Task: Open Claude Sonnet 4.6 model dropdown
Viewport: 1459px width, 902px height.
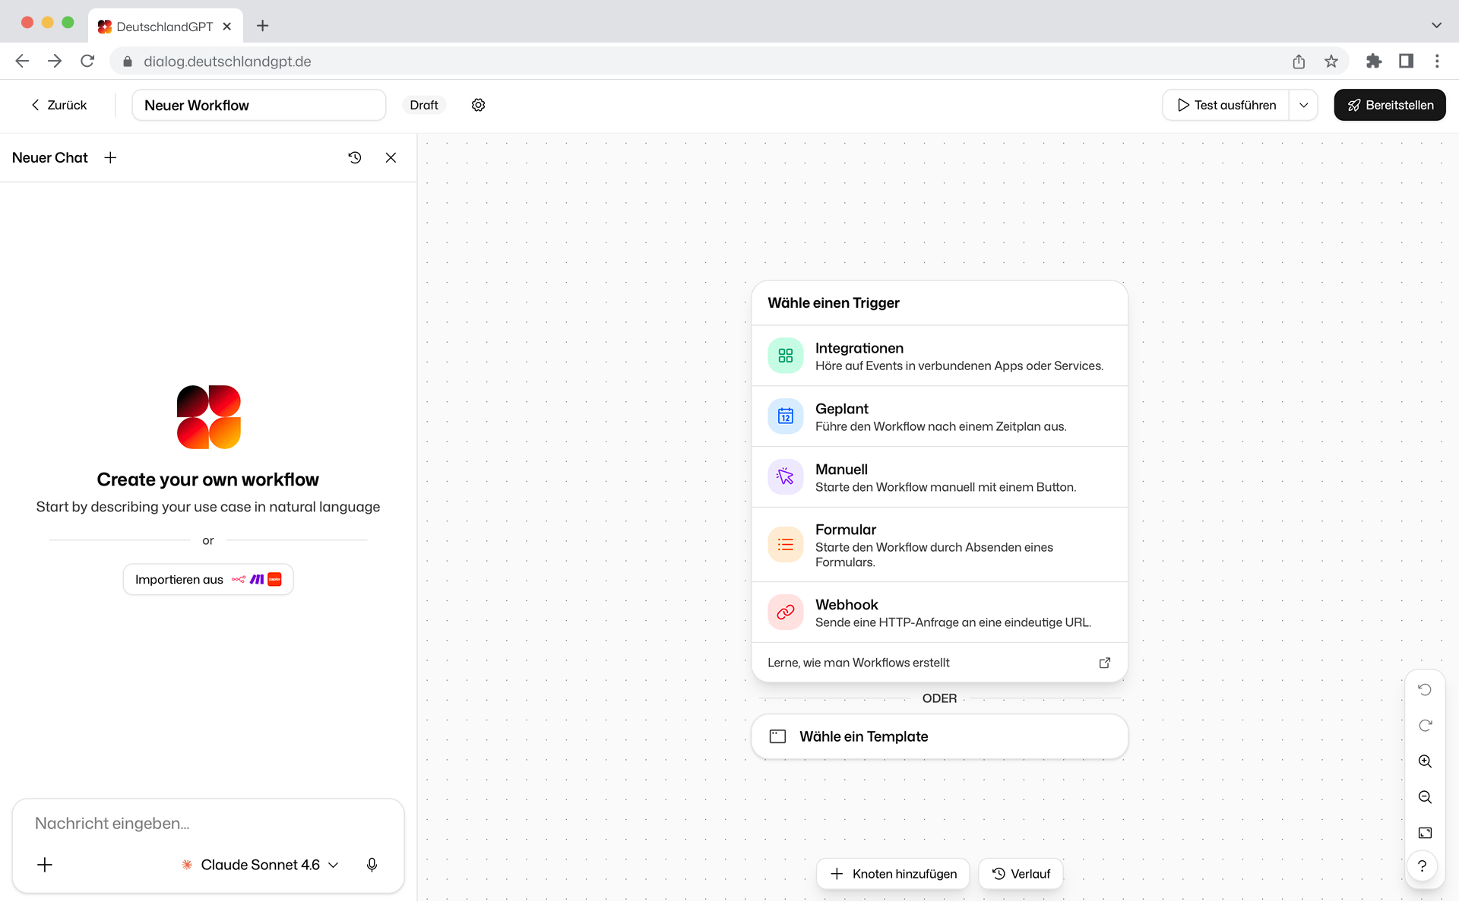Action: tap(260, 865)
